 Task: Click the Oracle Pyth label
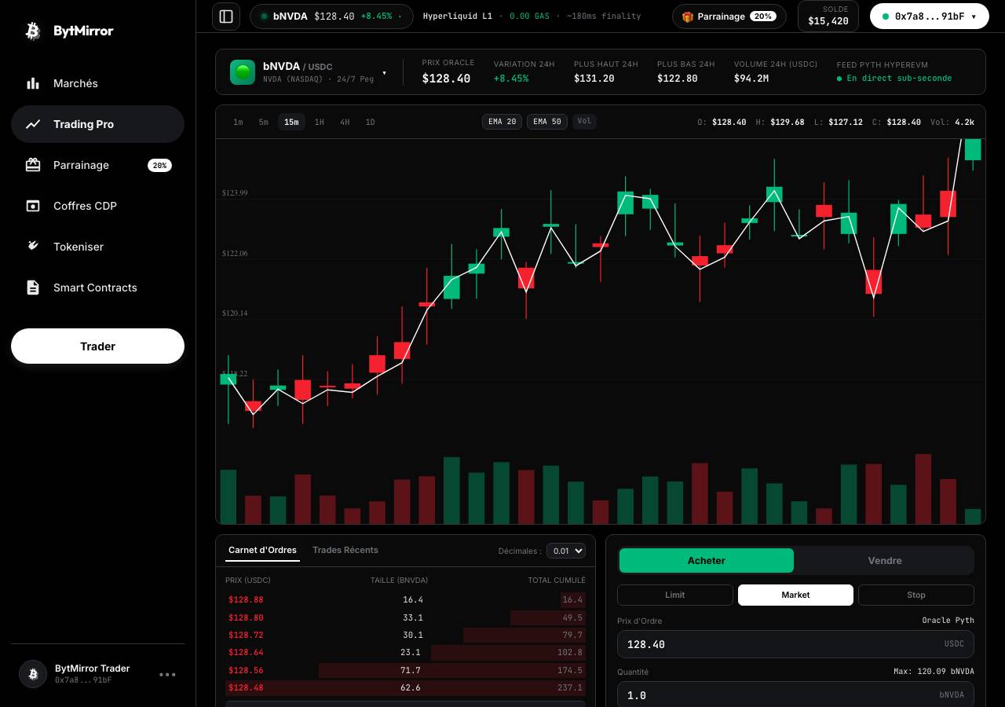point(948,621)
